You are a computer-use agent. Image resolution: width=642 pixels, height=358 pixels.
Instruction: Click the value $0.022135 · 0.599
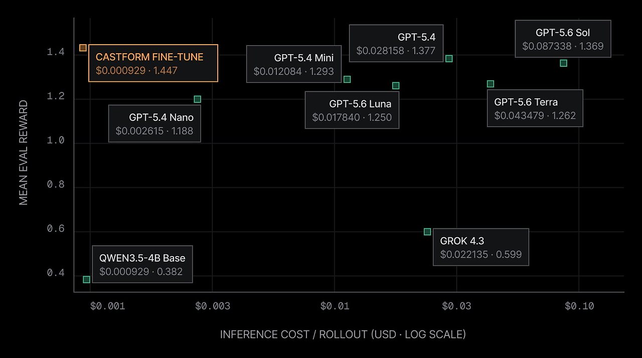pyautogui.click(x=481, y=255)
